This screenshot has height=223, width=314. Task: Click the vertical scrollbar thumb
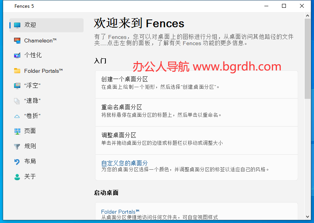coord(307,59)
